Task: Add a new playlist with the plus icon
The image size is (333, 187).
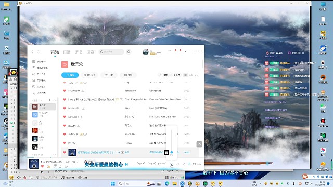Action: pyautogui.click(x=50, y=100)
